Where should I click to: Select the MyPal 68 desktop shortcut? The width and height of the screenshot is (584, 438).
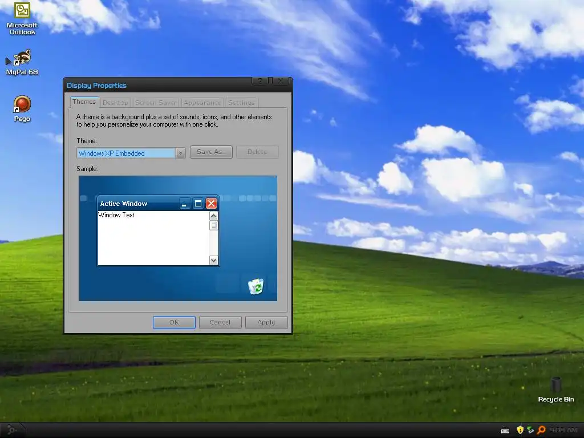[22, 63]
